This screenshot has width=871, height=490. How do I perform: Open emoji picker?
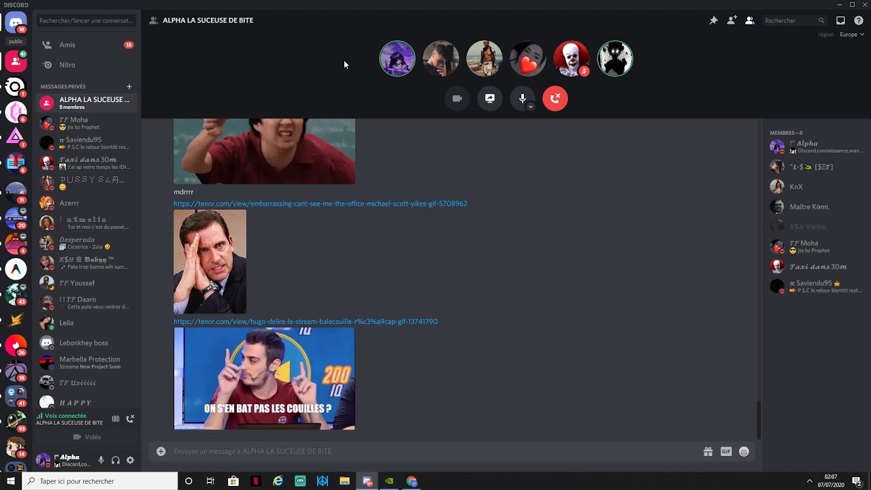(744, 451)
